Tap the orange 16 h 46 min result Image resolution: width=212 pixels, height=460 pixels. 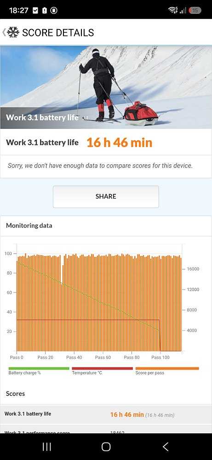click(120, 143)
